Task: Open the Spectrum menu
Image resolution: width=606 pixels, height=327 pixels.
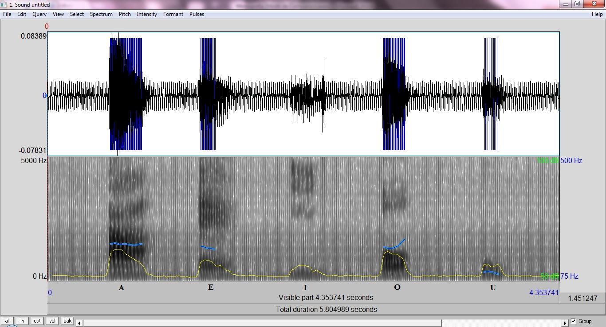Action: (x=101, y=14)
